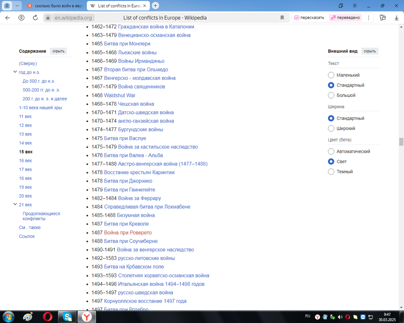Click the переведено translation button

(x=345, y=18)
